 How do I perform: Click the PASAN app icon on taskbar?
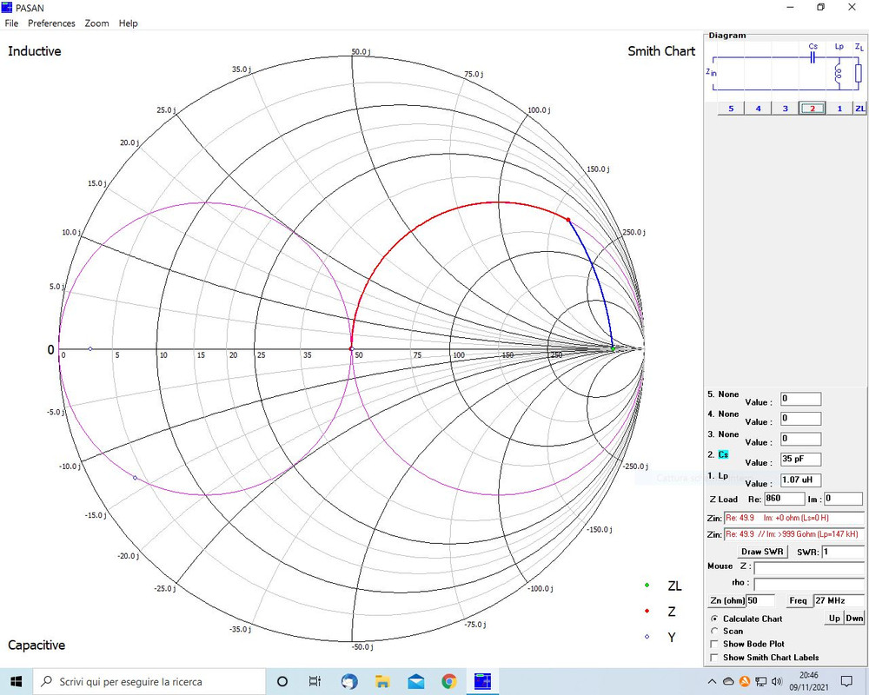[482, 681]
